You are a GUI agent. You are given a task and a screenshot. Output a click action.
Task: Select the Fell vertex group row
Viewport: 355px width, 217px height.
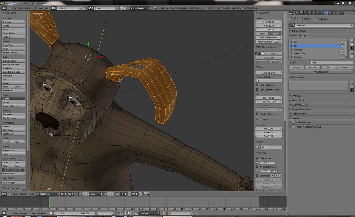316,42
